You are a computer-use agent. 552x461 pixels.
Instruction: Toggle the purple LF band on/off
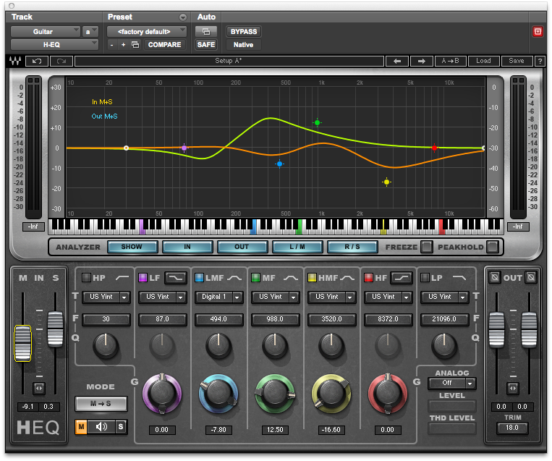pyautogui.click(x=143, y=278)
